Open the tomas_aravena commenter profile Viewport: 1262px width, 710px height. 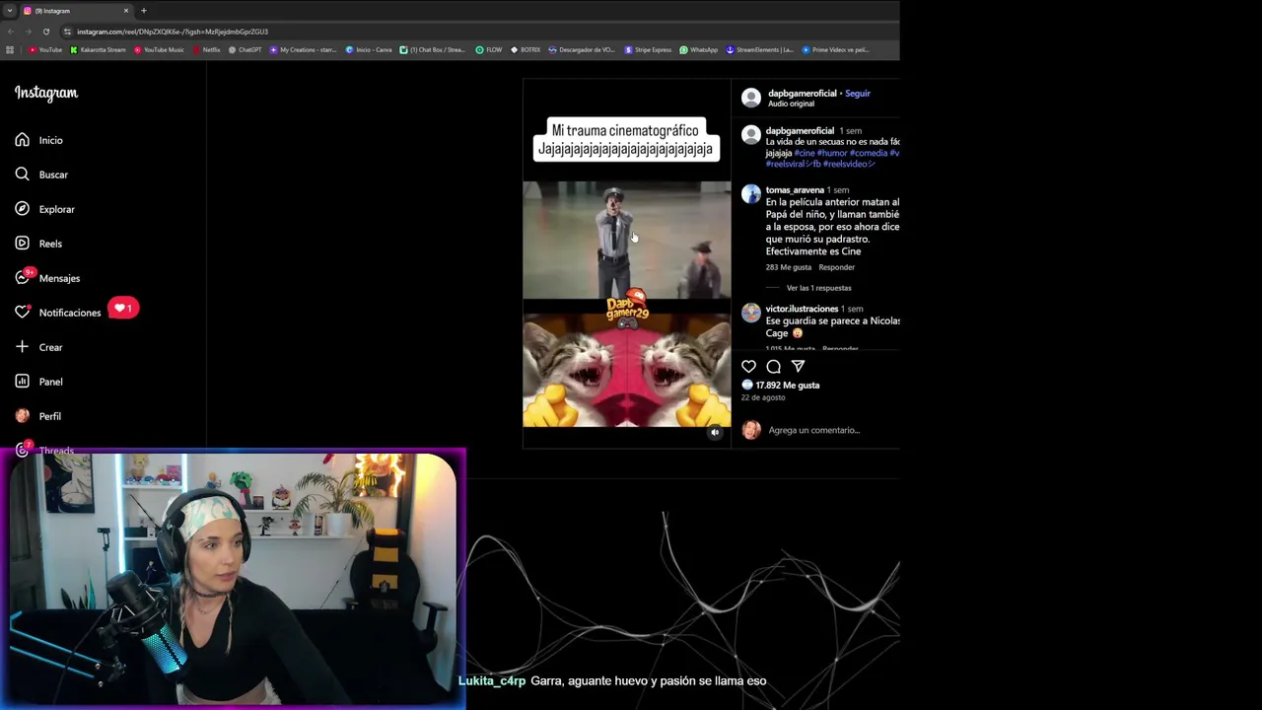(x=795, y=190)
